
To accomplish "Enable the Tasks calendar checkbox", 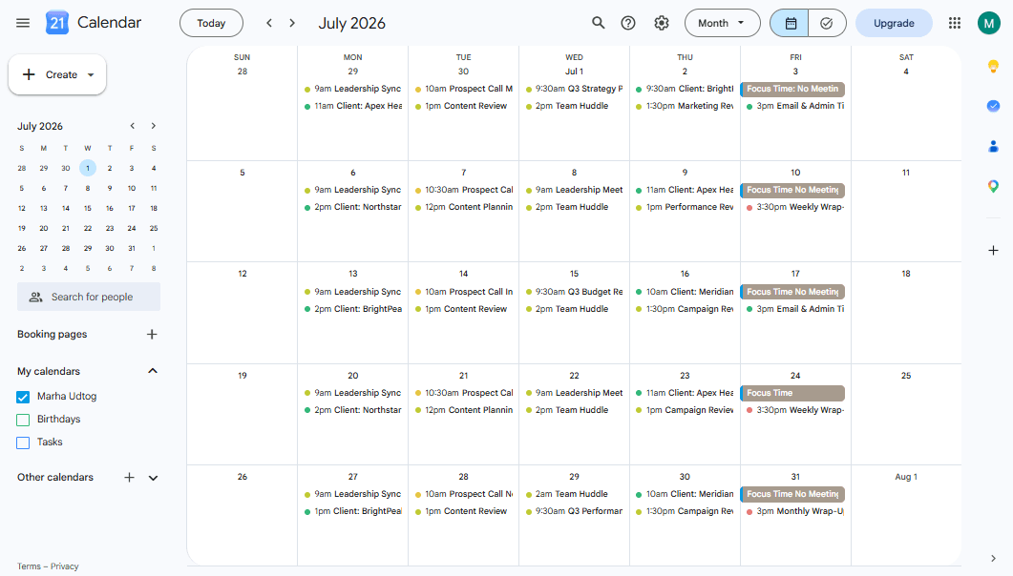I will pos(23,442).
